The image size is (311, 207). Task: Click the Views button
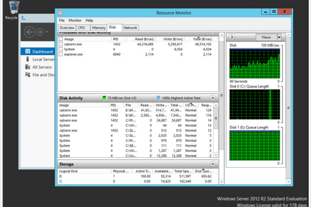point(266,37)
